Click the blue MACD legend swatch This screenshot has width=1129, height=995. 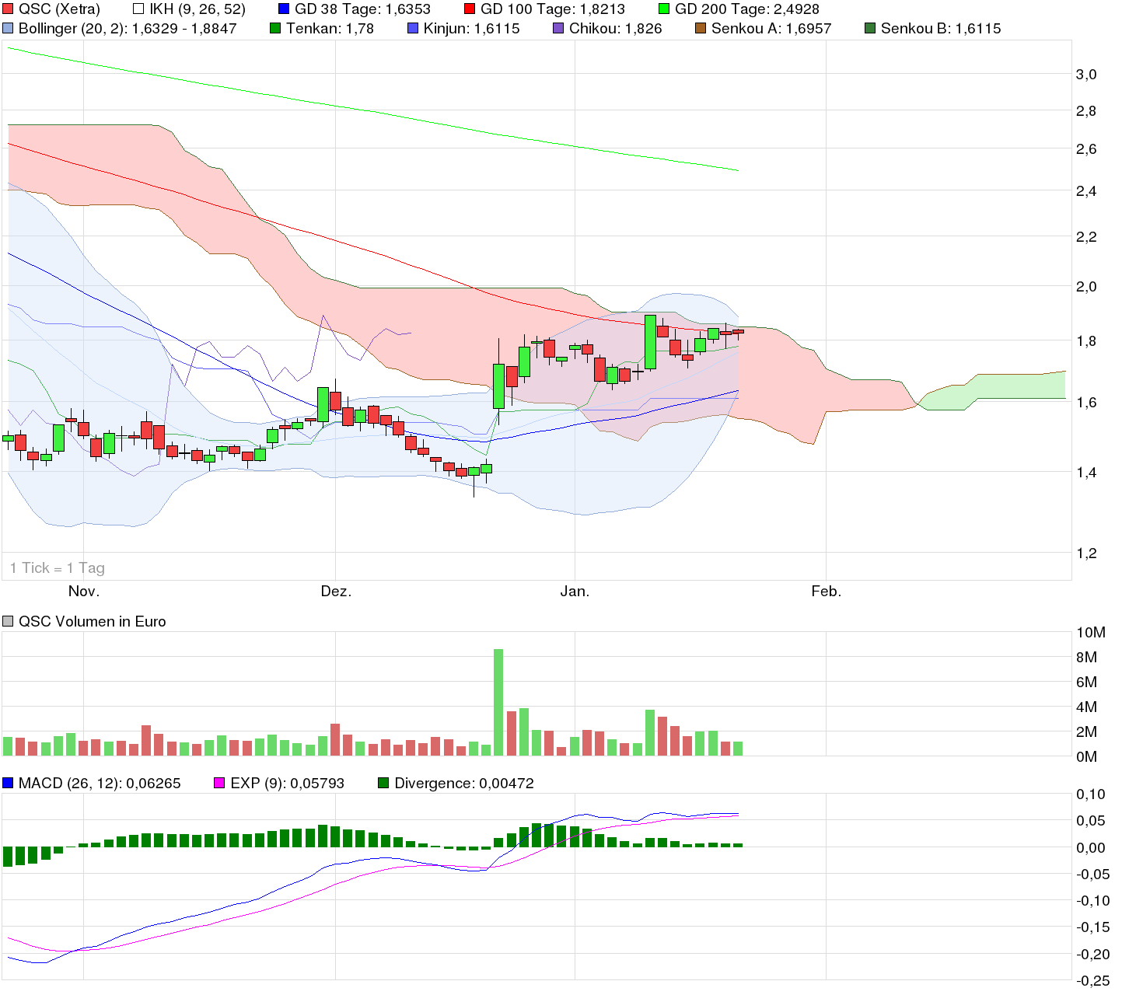pos(9,783)
